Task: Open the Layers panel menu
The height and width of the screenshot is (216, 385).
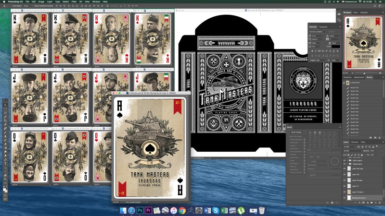Action: [383, 142]
